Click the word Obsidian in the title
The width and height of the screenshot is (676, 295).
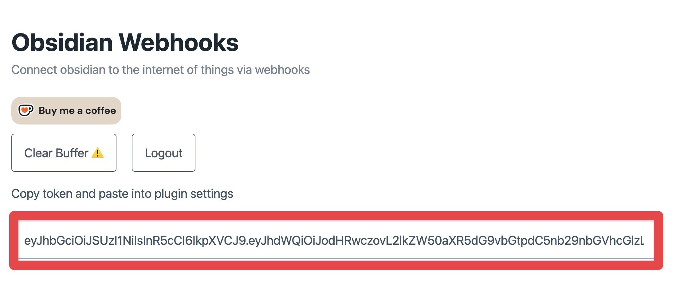(x=62, y=43)
